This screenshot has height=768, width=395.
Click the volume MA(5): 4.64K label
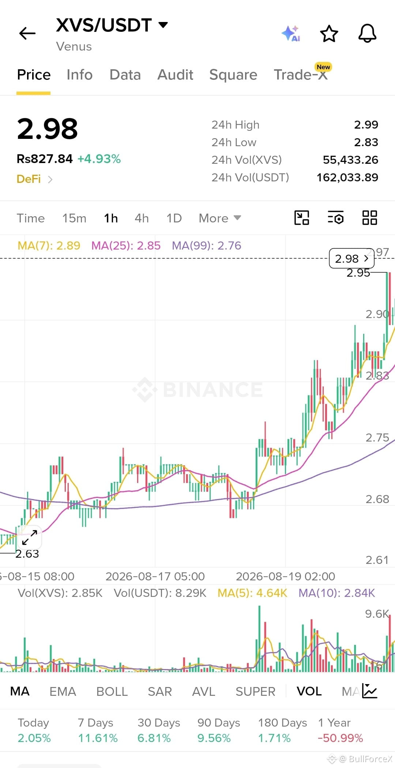coord(252,593)
